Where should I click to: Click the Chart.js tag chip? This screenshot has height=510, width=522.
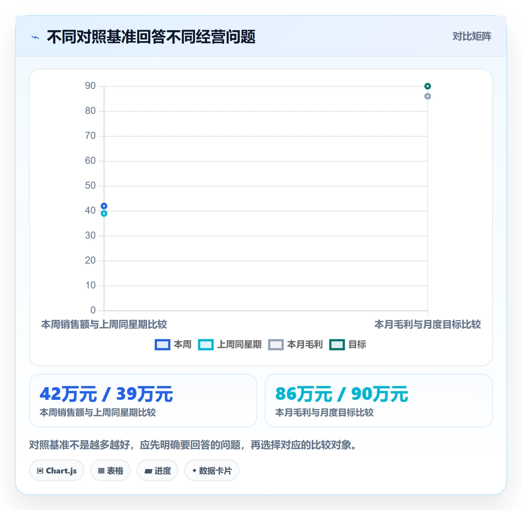click(x=57, y=471)
